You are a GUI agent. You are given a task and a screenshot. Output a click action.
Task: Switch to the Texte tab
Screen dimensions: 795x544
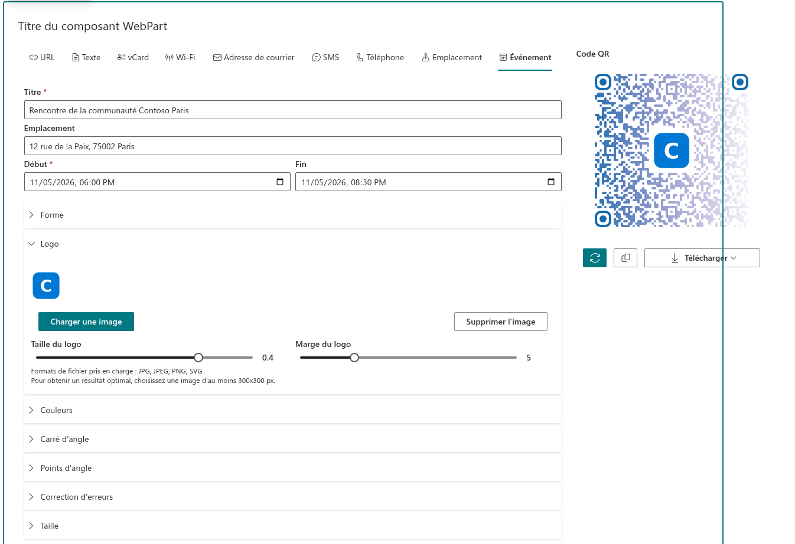click(x=86, y=57)
